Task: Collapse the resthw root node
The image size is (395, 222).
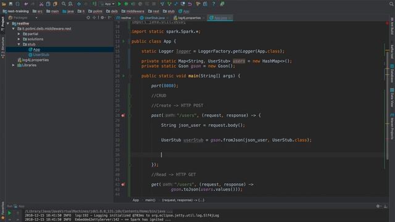Action: click(8, 23)
